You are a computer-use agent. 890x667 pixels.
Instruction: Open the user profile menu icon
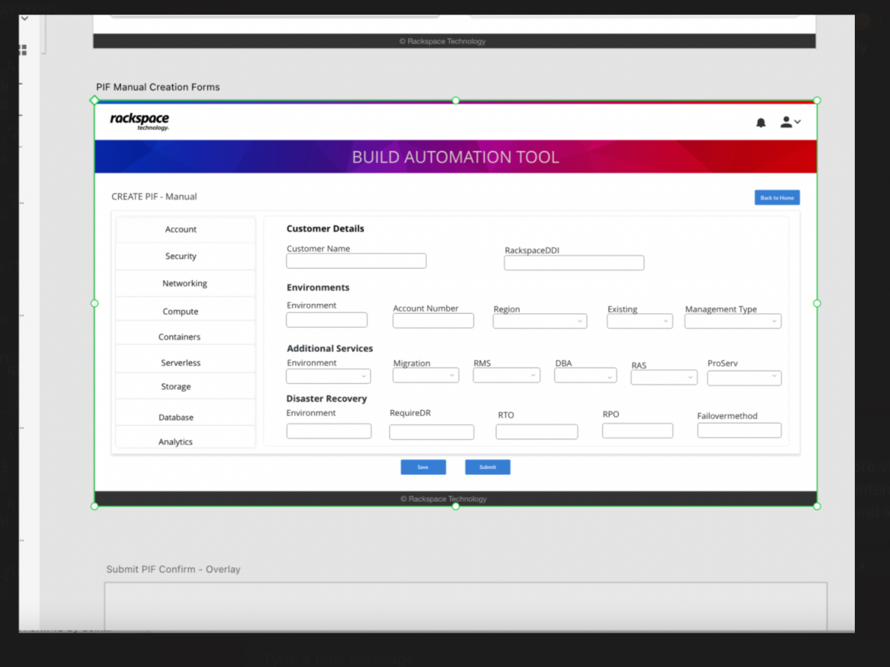point(790,122)
